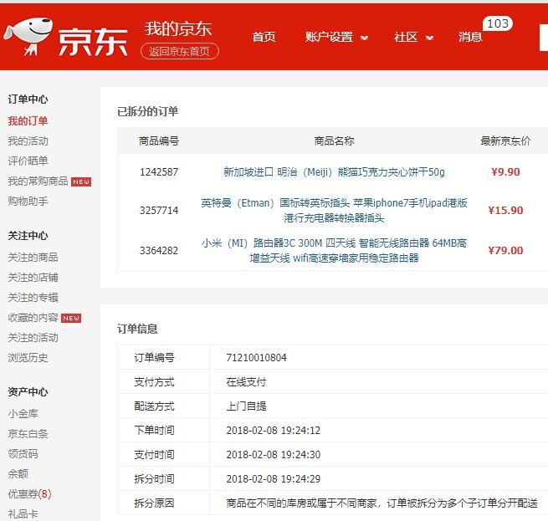Open 礼品卡 sidebar link
The width and height of the screenshot is (548, 521).
[23, 513]
